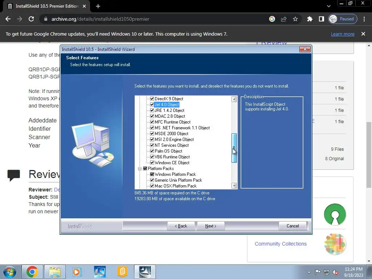Viewport: 372px width, 279px height.
Task: Select the NT Services Object label
Action: [171, 145]
